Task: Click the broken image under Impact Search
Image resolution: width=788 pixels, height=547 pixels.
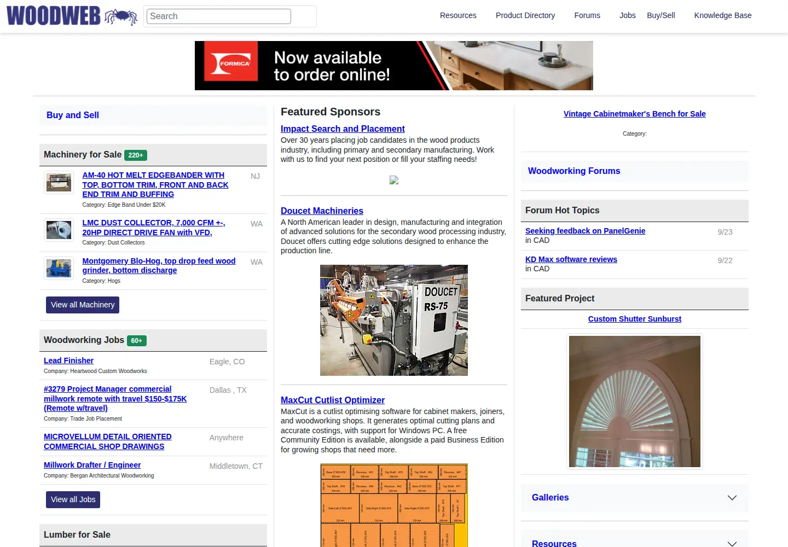Action: (394, 180)
